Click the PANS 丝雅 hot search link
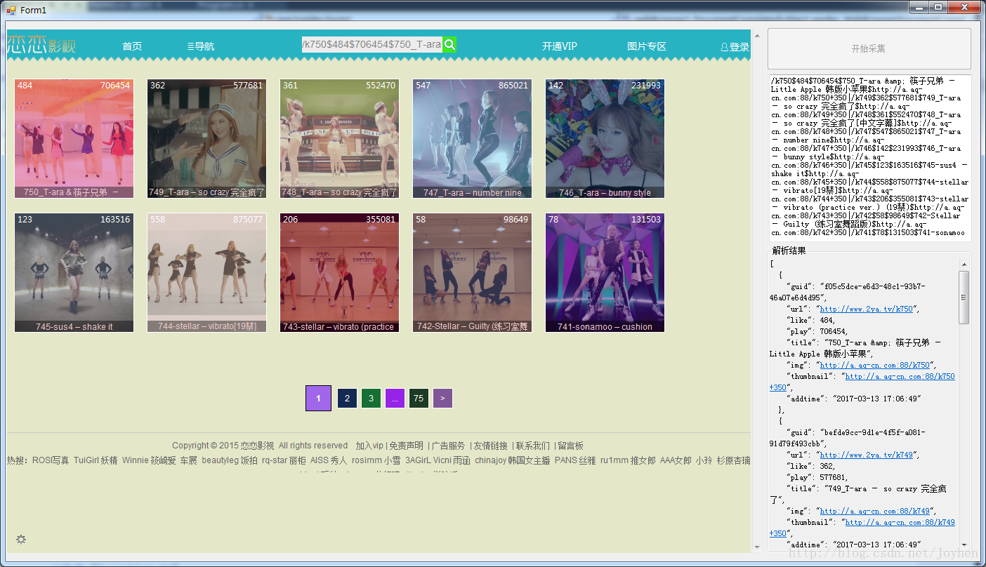The image size is (986, 567). click(x=575, y=460)
